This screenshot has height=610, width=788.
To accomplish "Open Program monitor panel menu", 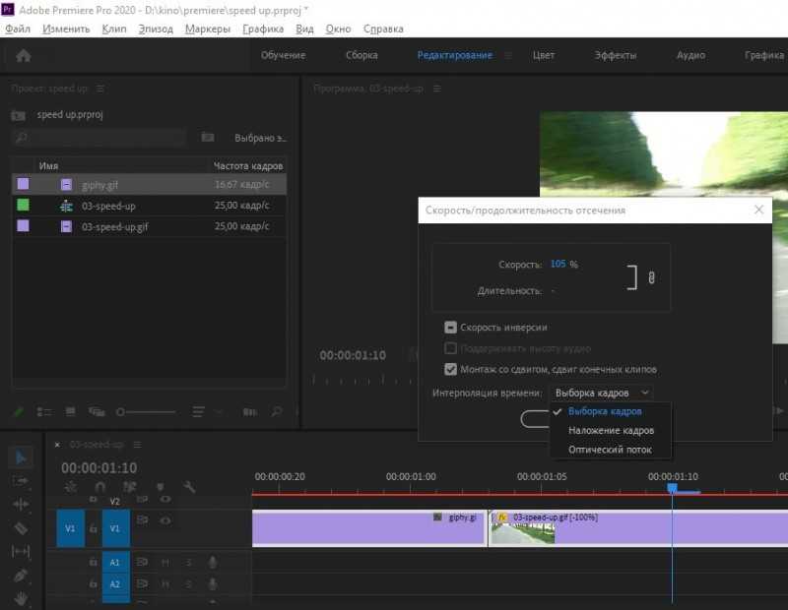I will pos(436,89).
